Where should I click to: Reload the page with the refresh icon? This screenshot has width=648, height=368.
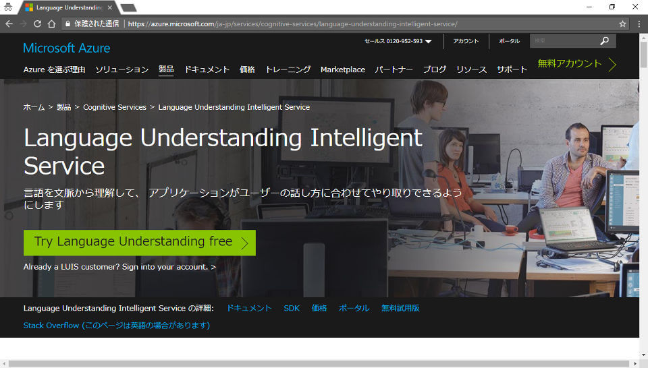click(x=37, y=24)
